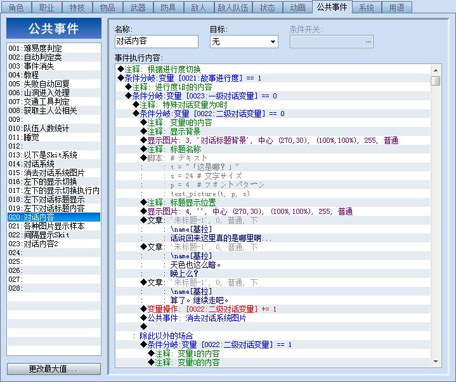Switch to the 物品 tab
Screen dimensions: 456x382
point(107,7)
